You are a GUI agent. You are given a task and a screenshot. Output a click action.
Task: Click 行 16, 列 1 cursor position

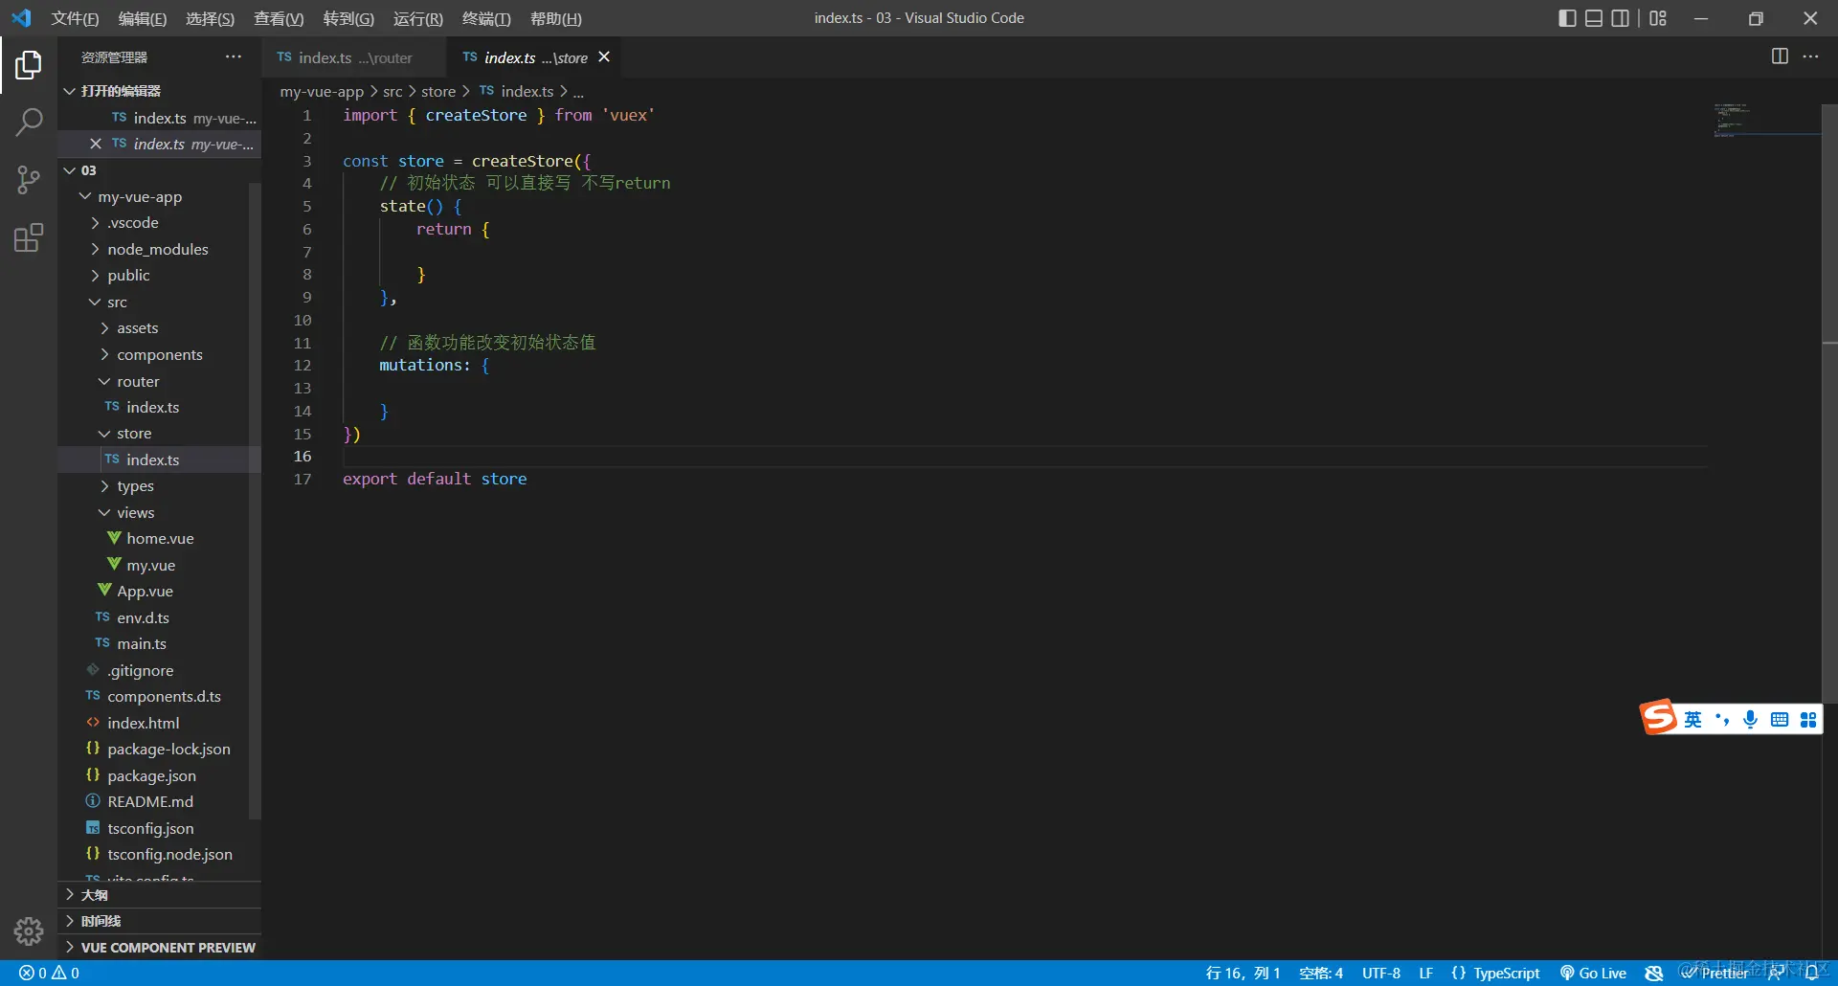point(1243,973)
